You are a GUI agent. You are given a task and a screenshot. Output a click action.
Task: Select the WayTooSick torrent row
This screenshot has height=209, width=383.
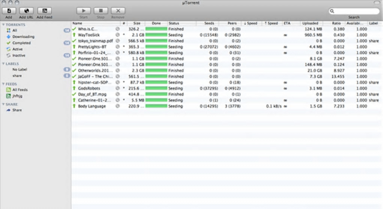tap(227, 35)
